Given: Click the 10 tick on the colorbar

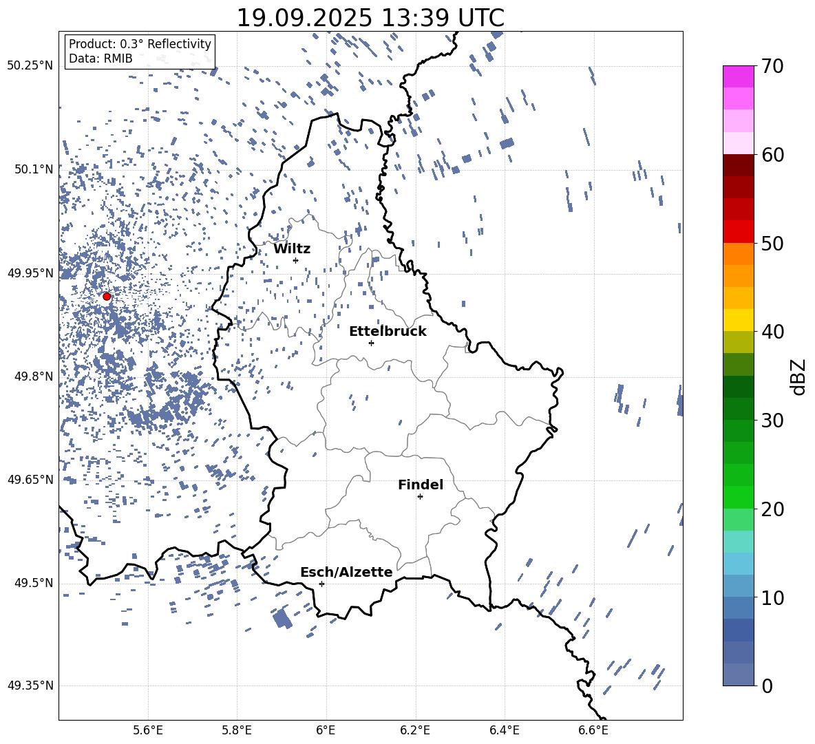Looking at the screenshot, I should 772,597.
